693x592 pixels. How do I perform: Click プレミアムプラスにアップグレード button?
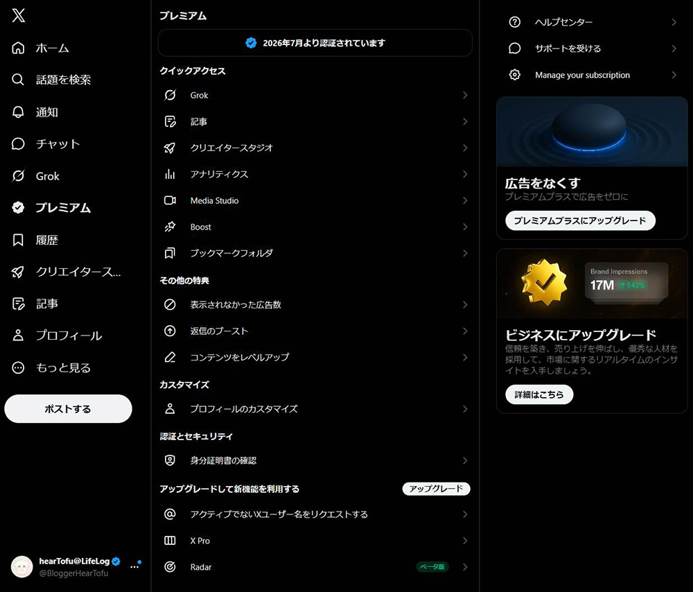coord(580,220)
